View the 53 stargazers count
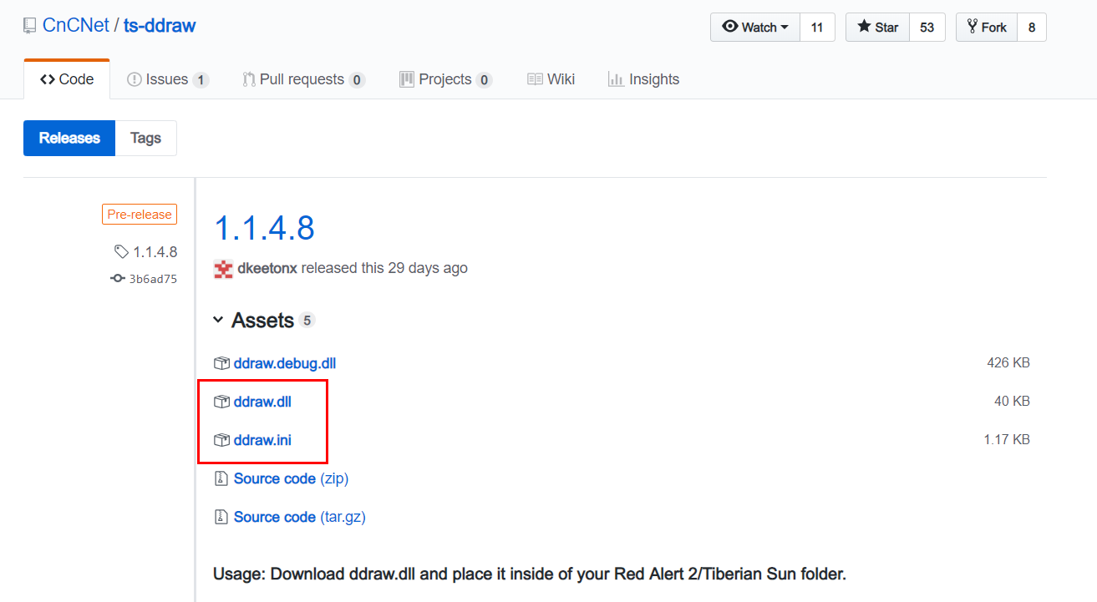The height and width of the screenshot is (602, 1097). click(x=927, y=28)
